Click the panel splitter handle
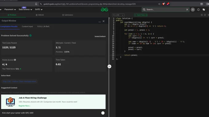The height and width of the screenshot is (117, 209). [x=109, y=66]
